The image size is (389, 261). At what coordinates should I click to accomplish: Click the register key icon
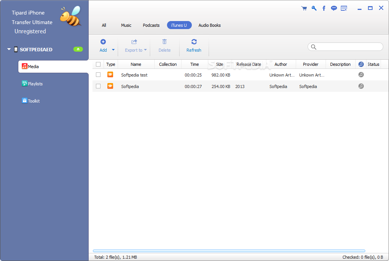point(314,8)
